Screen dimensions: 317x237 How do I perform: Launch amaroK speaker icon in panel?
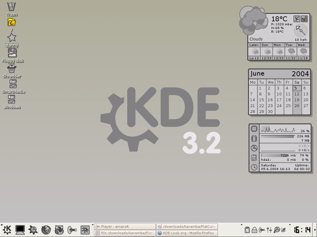(72, 230)
